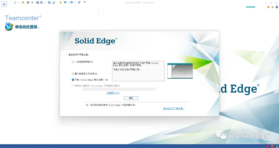
Task: Click the blue links/update icon in toolbar
Action: pyautogui.click(x=79, y=3)
